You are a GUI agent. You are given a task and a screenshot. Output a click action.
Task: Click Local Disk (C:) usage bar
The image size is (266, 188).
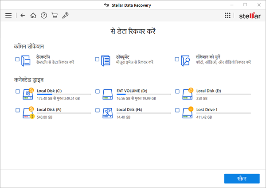(64, 94)
